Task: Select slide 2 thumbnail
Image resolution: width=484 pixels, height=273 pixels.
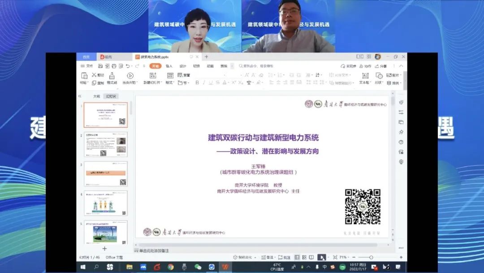Action: [106, 144]
